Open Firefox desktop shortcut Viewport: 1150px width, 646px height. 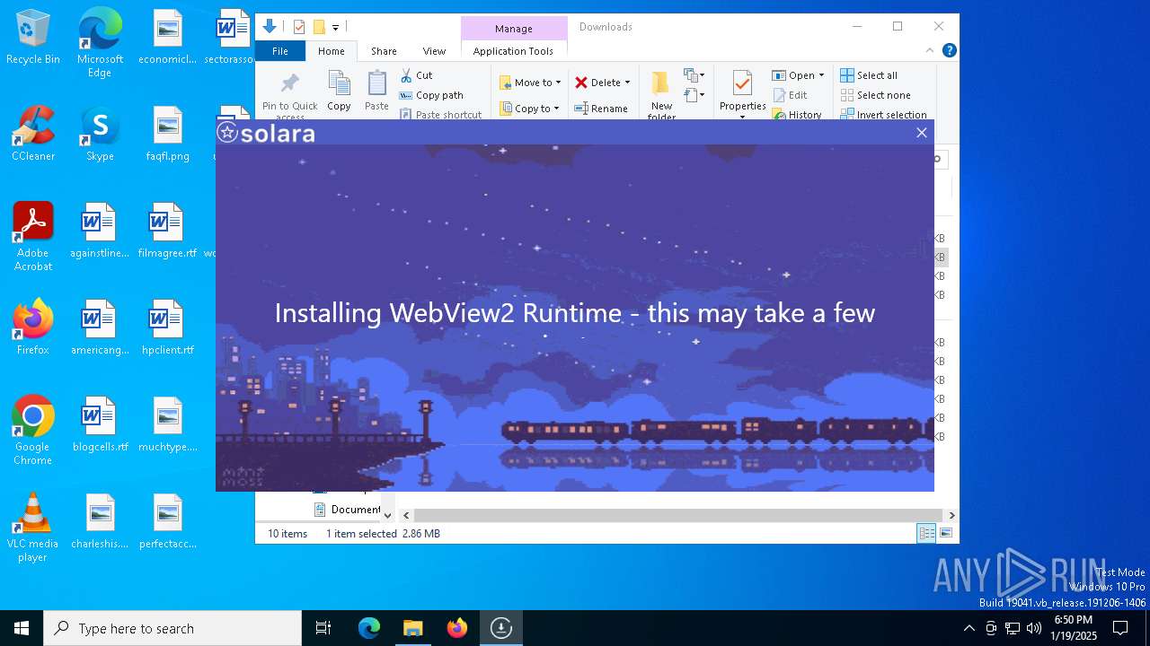33,327
